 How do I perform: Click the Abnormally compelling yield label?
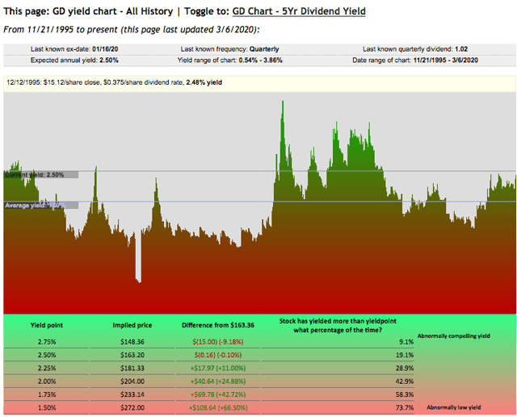tap(454, 336)
